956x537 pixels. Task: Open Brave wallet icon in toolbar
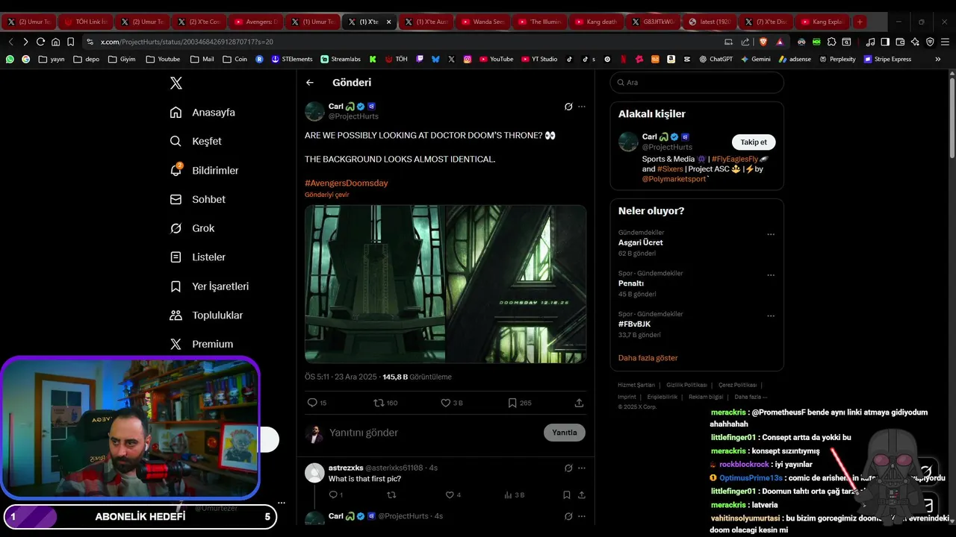900,42
